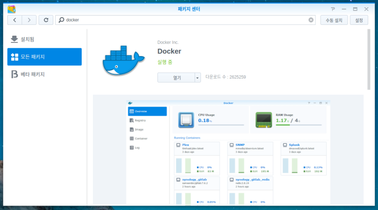Open the 수동 설치 manual install dialog
This screenshot has height=210, width=378.
point(334,20)
